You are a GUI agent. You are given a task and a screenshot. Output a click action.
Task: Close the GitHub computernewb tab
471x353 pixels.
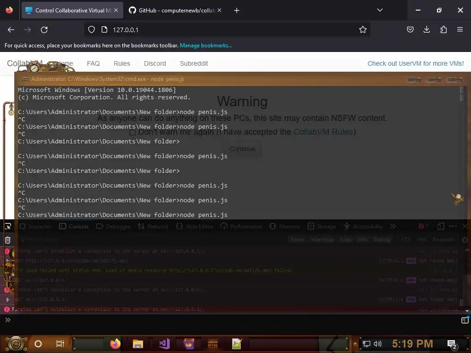pyautogui.click(x=219, y=10)
